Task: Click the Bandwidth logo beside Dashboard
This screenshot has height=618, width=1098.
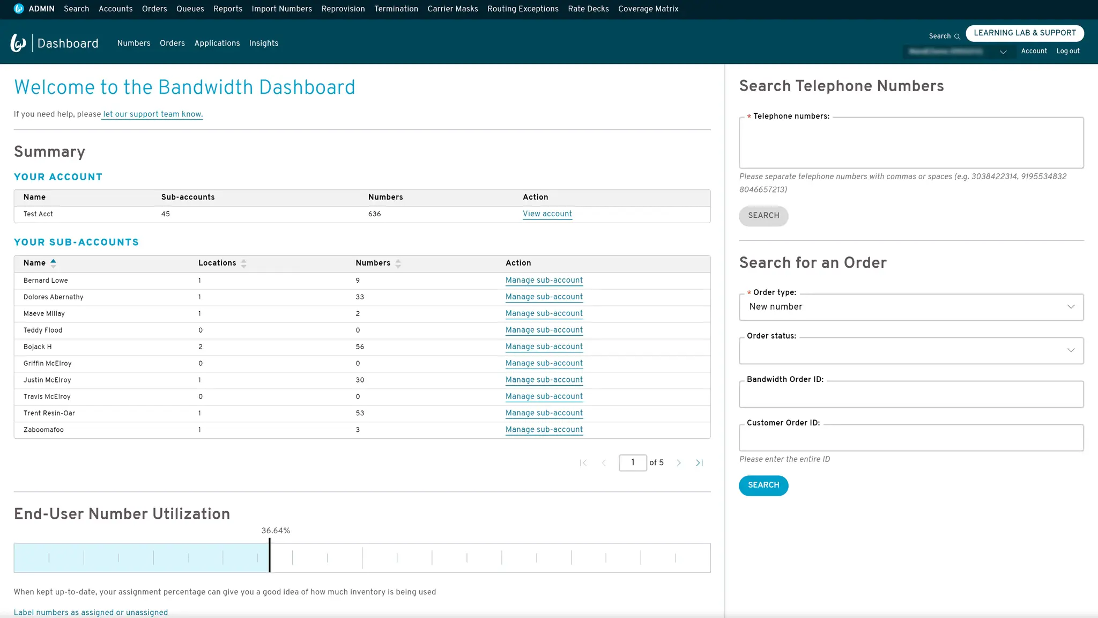Action: pyautogui.click(x=19, y=43)
